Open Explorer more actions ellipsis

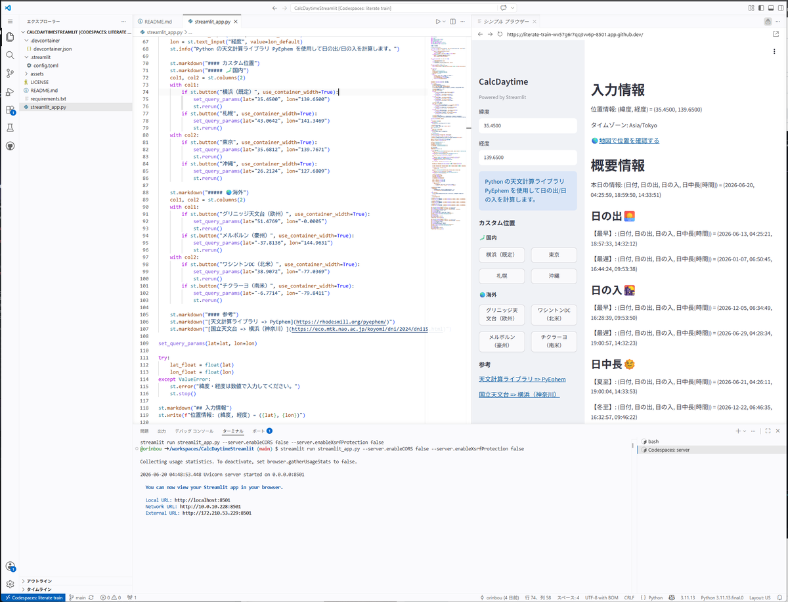[123, 22]
